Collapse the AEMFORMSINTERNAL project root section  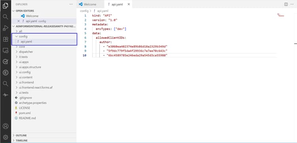pyautogui.click(x=44, y=26)
